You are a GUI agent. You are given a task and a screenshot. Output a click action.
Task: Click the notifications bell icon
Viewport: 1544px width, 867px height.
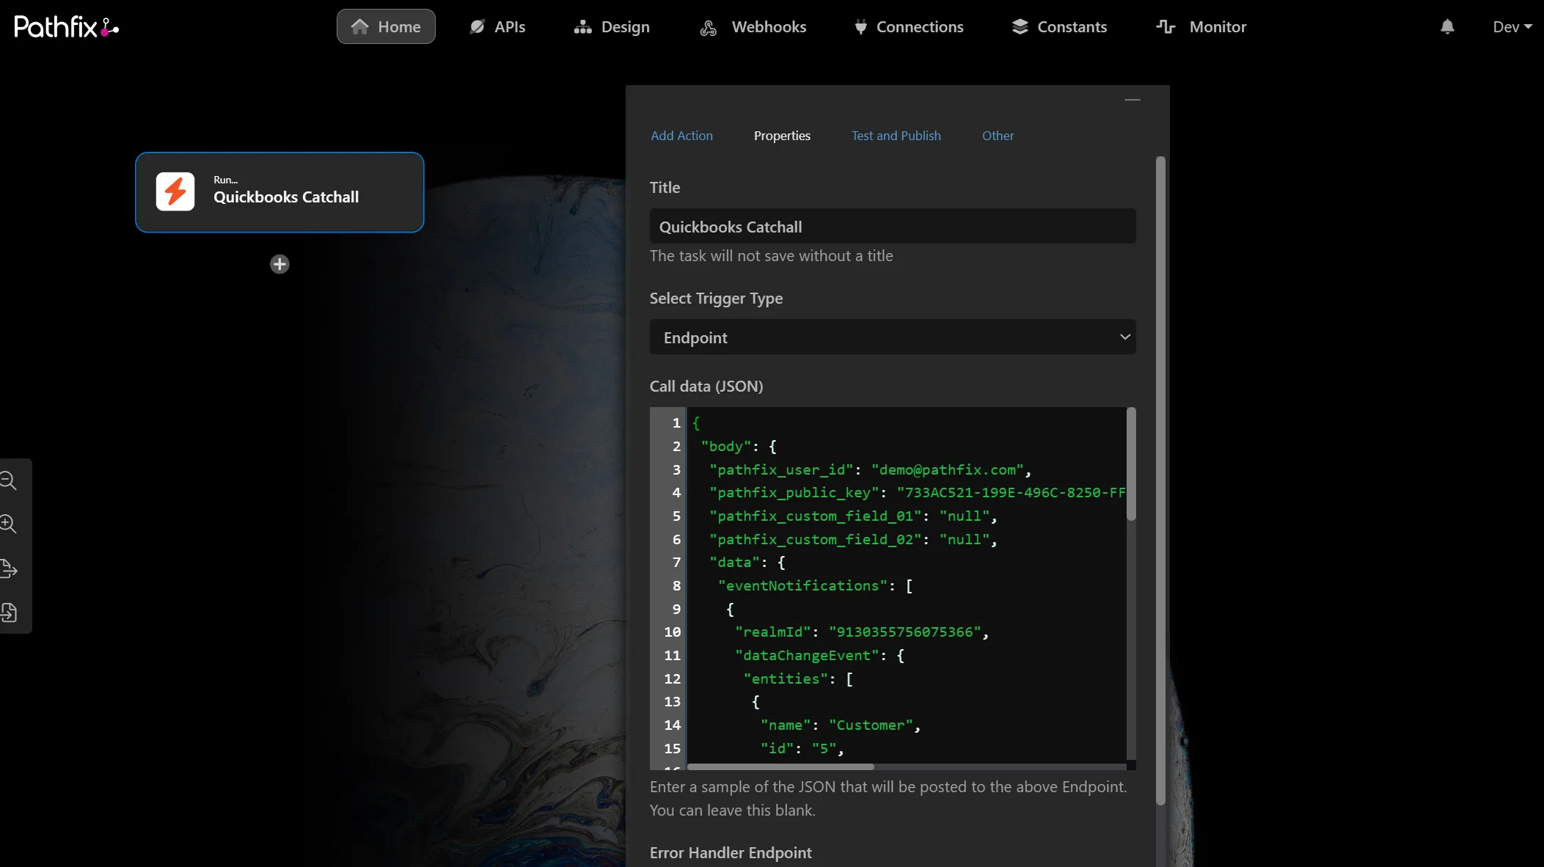[x=1447, y=27]
